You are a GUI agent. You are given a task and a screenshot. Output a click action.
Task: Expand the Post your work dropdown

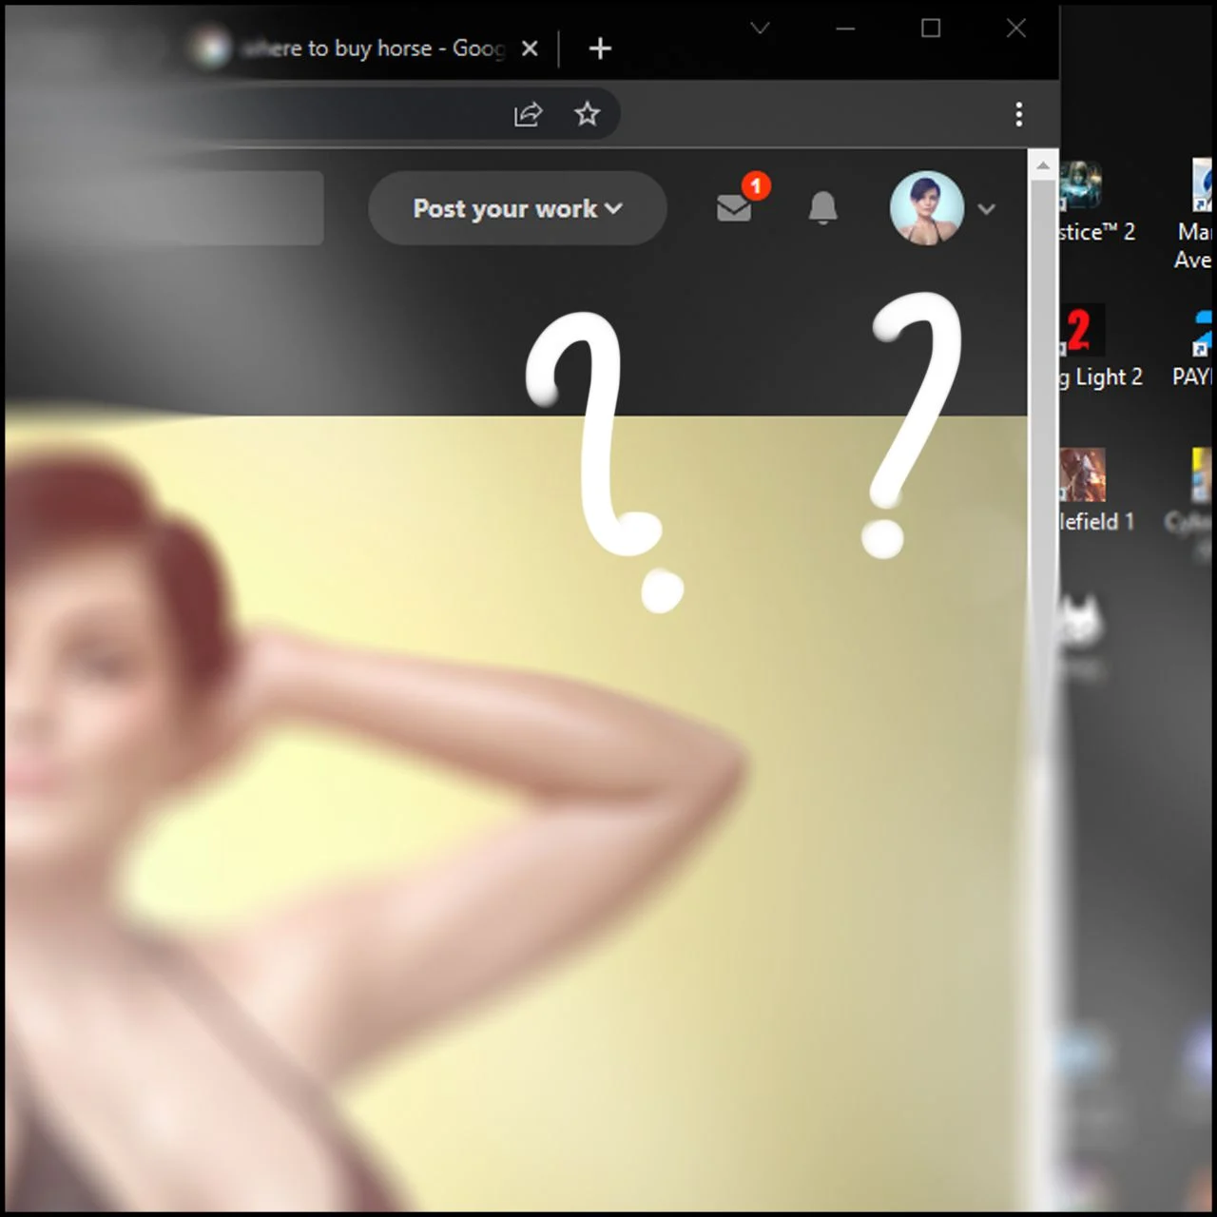click(517, 208)
